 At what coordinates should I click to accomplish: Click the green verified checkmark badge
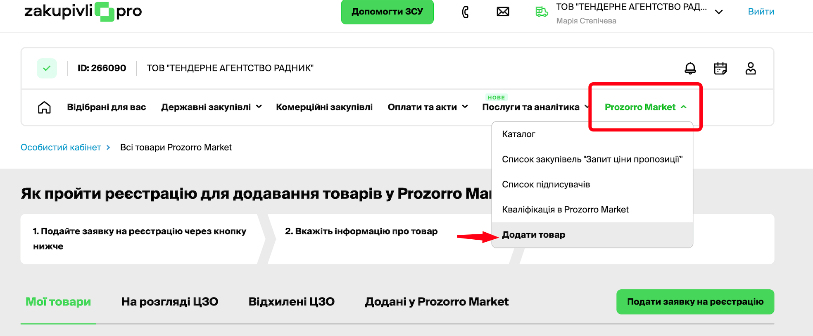[x=47, y=68]
